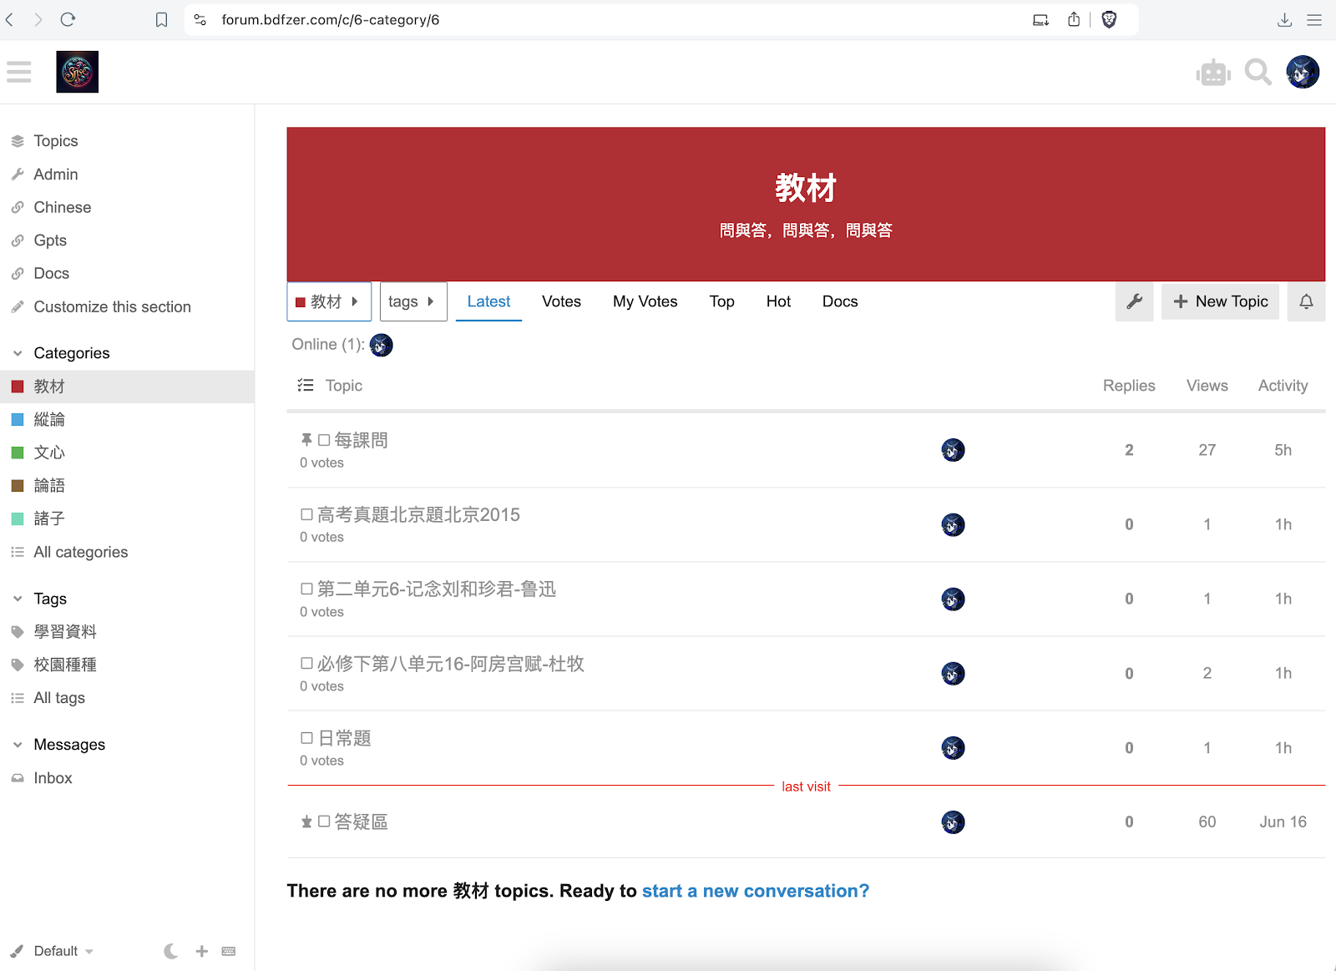Open the 每課問 pinned topic
Screen dimensions: 1336x971
[361, 440]
